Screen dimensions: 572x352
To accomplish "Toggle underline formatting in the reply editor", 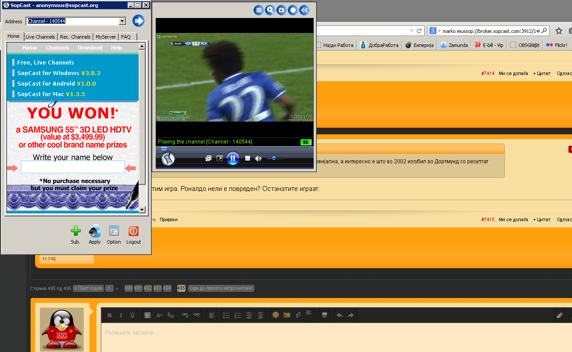I will click(x=132, y=315).
